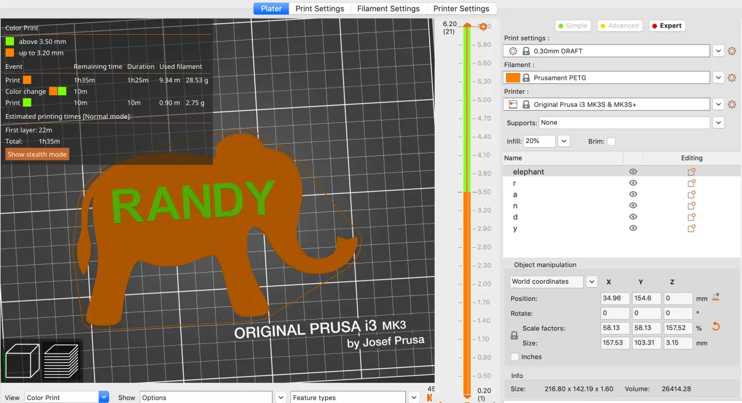Open print settings gear icon beside 0.30mm DRAFT
This screenshot has height=403, width=742.
coord(732,51)
